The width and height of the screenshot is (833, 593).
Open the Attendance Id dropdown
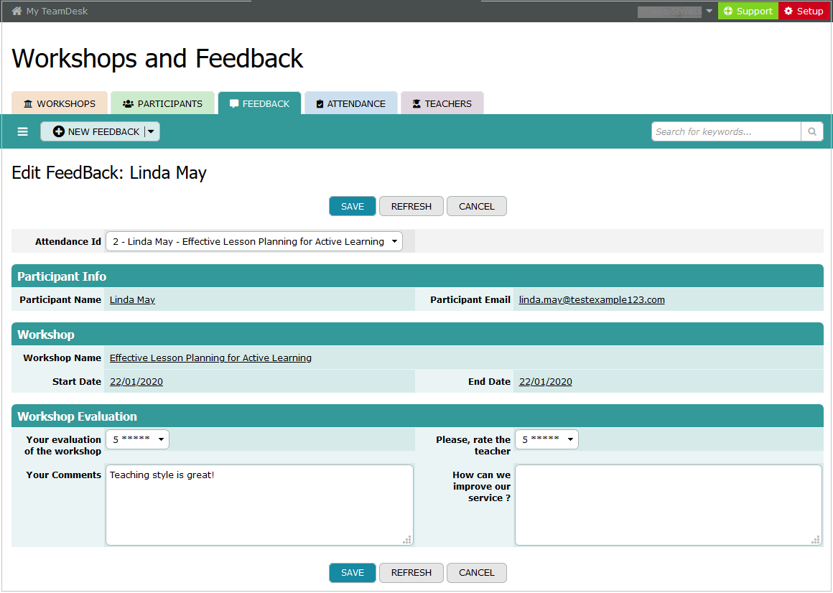(x=254, y=241)
